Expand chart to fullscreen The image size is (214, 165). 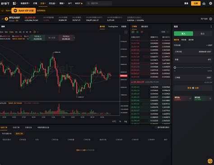[126, 32]
